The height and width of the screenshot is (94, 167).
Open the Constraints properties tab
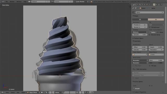click(x=150, y=5)
